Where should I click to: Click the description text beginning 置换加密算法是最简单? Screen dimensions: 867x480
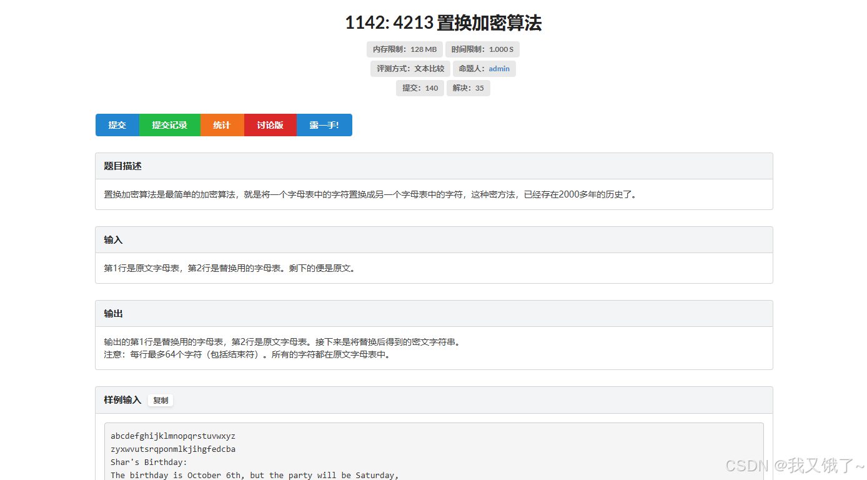pyautogui.click(x=371, y=194)
